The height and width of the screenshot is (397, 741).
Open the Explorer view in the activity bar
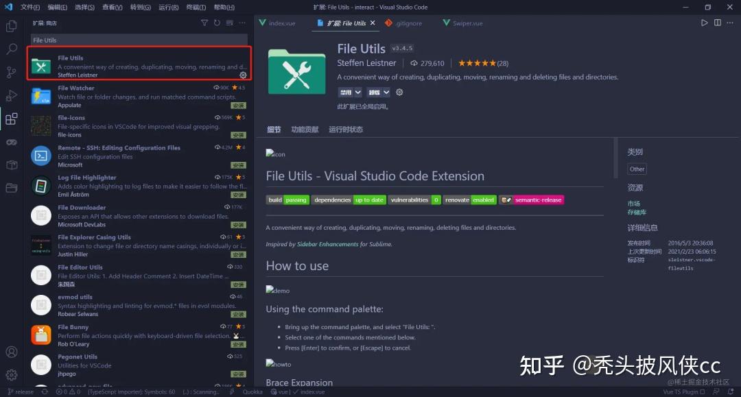(12, 26)
